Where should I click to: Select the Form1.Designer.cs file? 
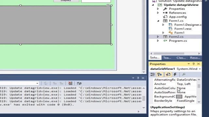point(188,25)
